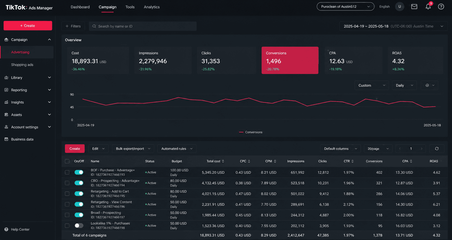Viewport: 452px width, 240px height.
Task: Click the Search by name or ID field
Action: tap(143, 26)
